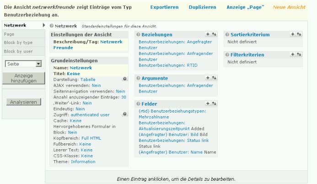Click the add icon for Argumente

[208, 78]
